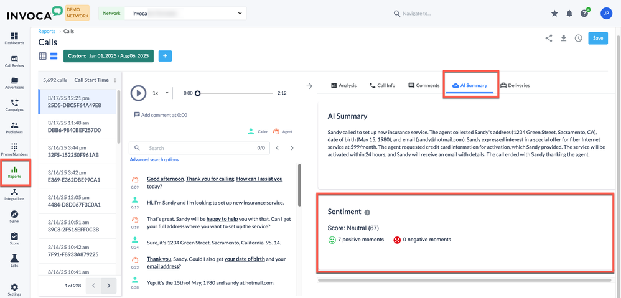The image size is (621, 298).
Task: Click the favorites star icon
Action: (554, 13)
